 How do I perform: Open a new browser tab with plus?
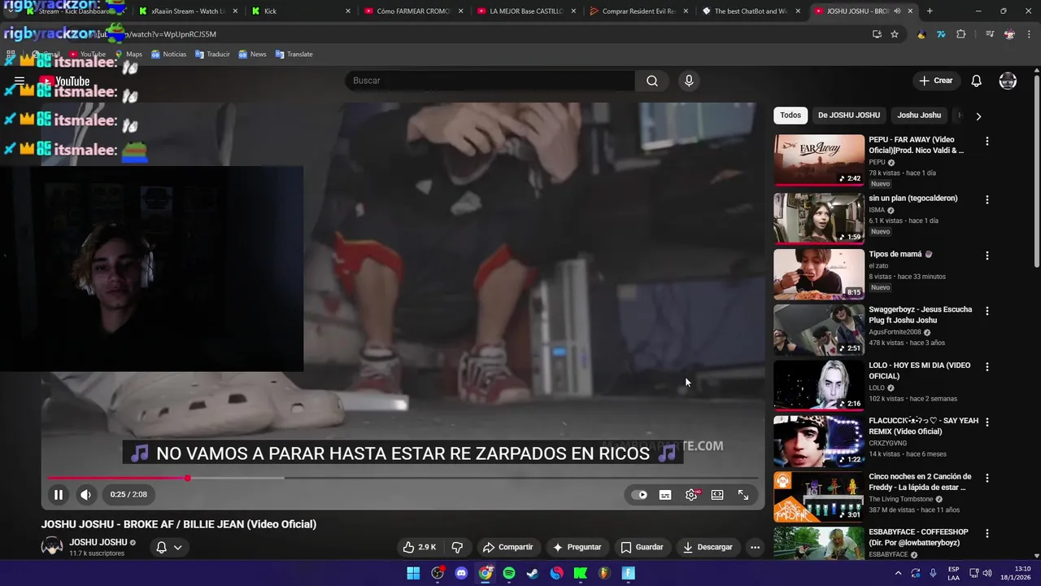[x=930, y=11]
